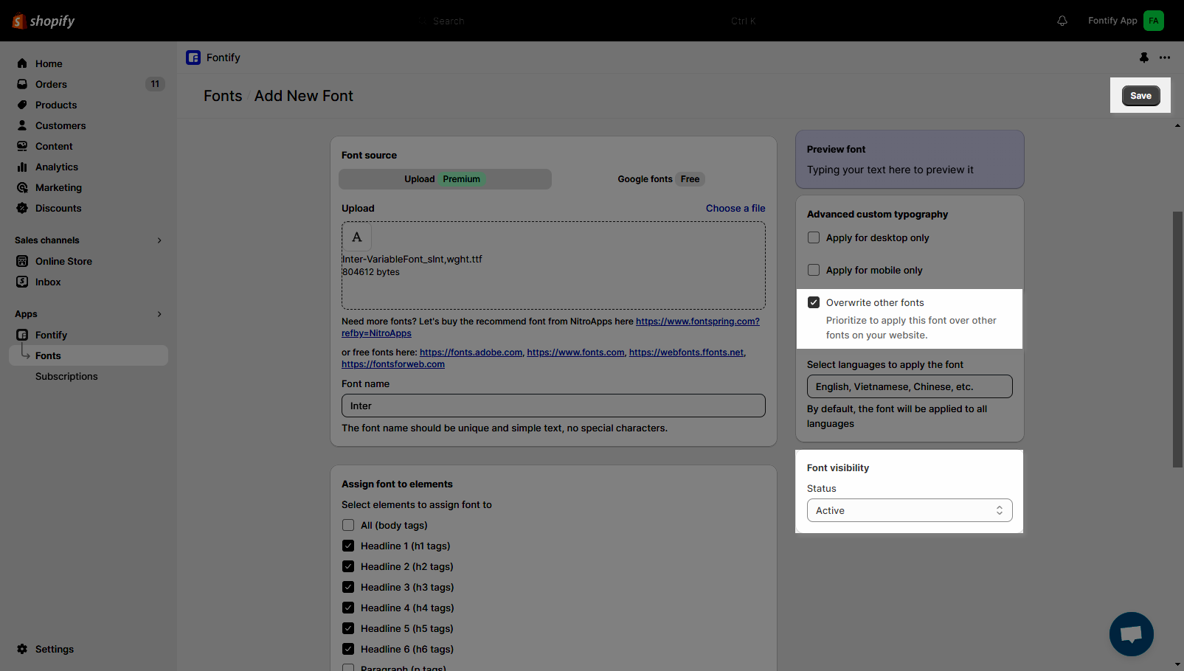This screenshot has width=1184, height=671.
Task: Pin the Fontify app
Action: 1144,58
